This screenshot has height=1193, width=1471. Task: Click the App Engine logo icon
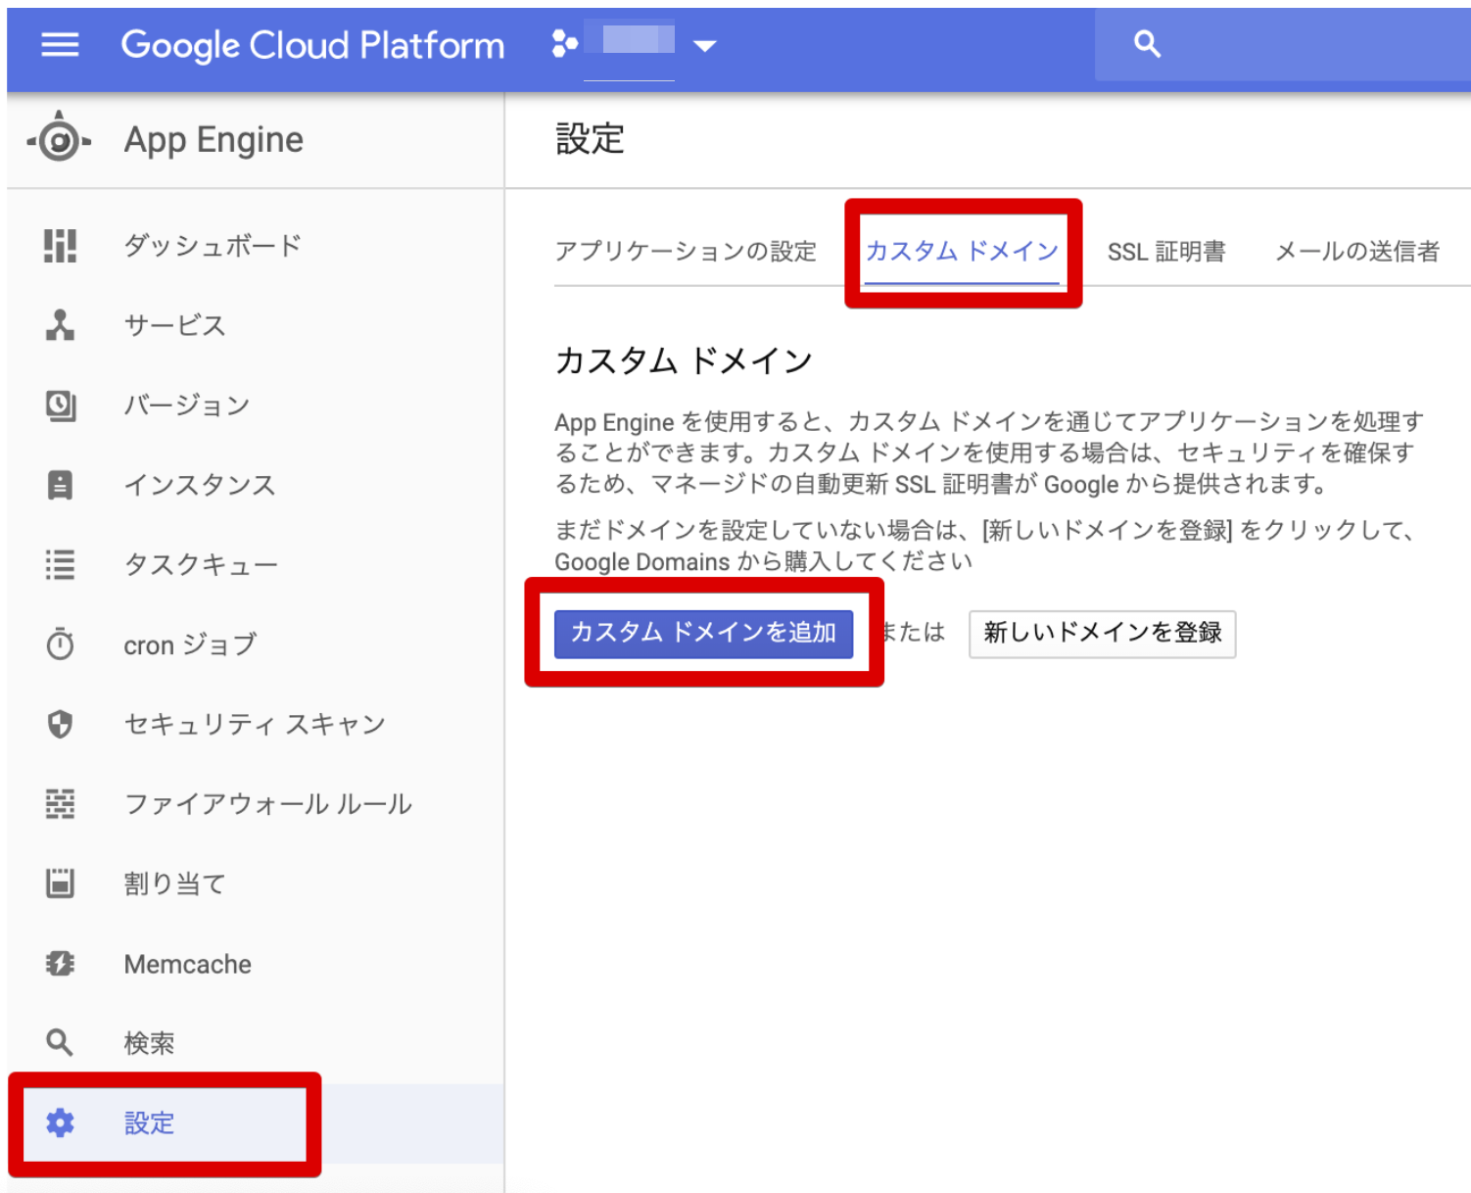[x=59, y=138]
